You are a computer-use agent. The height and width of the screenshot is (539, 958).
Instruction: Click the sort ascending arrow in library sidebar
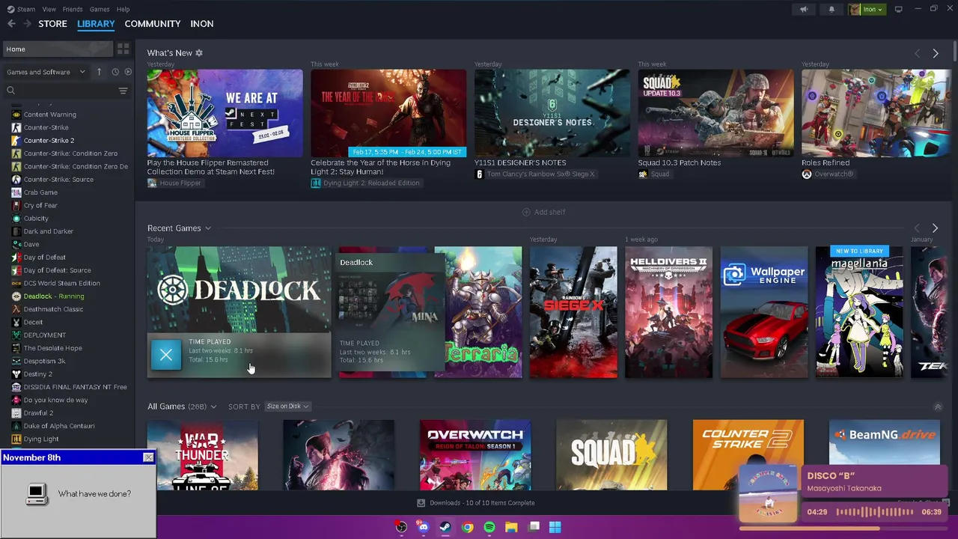tap(99, 72)
